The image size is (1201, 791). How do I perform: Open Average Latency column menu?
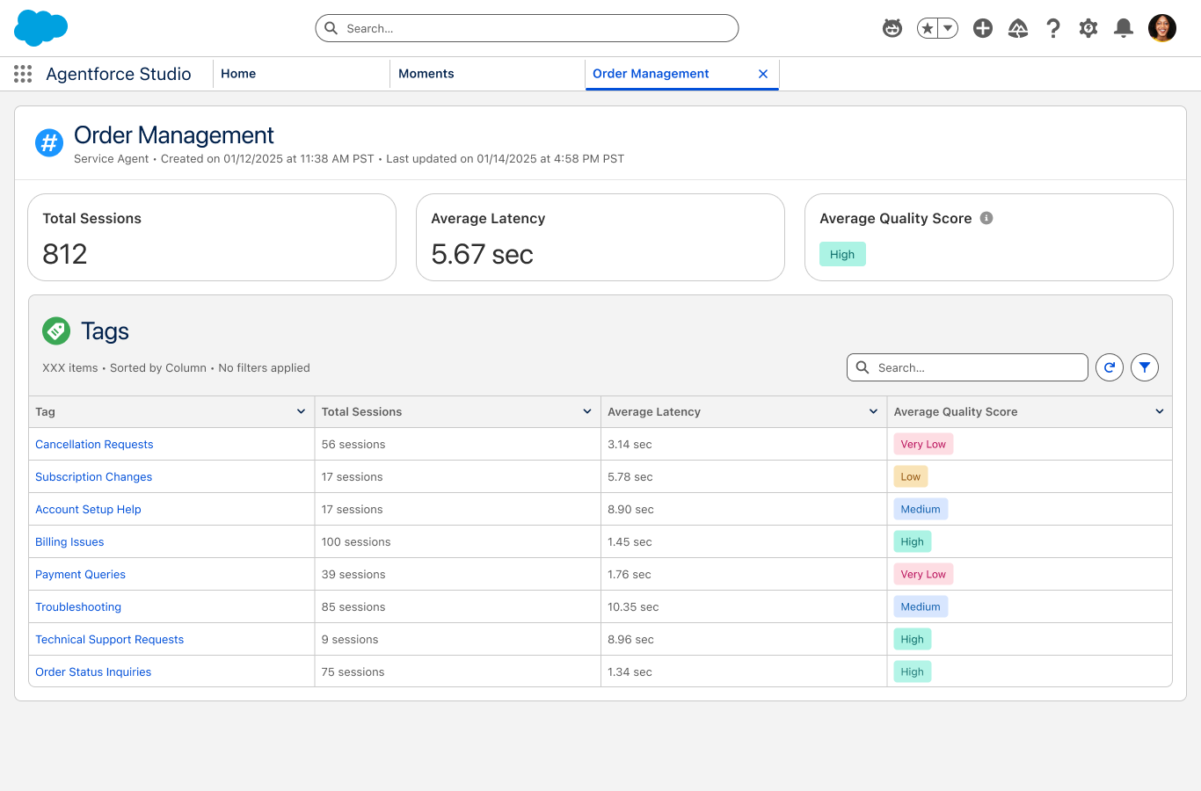(x=873, y=411)
